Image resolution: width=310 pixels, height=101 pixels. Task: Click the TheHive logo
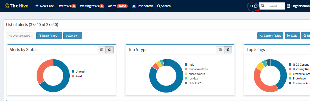click(x=17, y=6)
